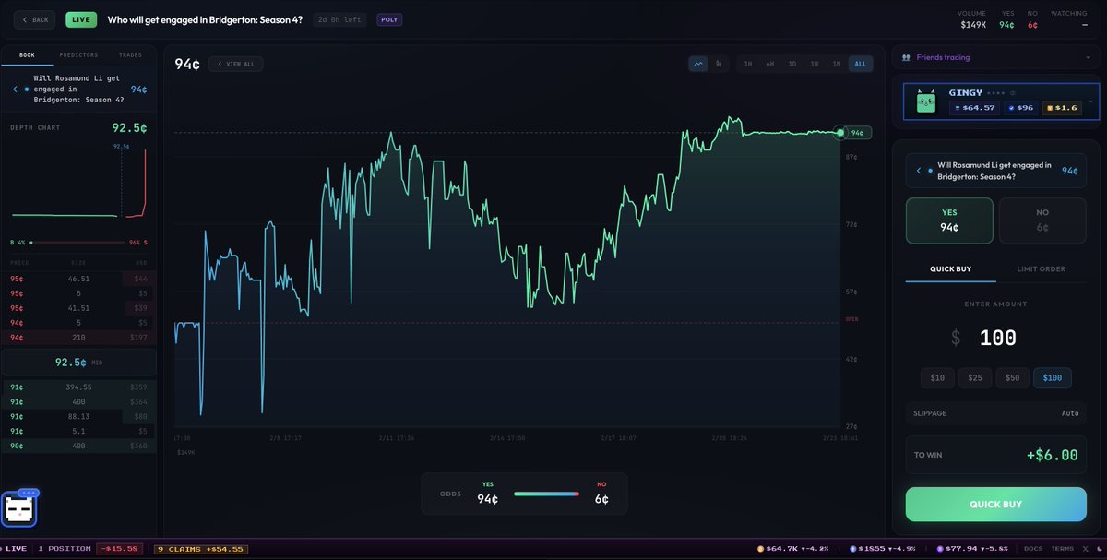Set chart range to 1W

pyautogui.click(x=814, y=64)
